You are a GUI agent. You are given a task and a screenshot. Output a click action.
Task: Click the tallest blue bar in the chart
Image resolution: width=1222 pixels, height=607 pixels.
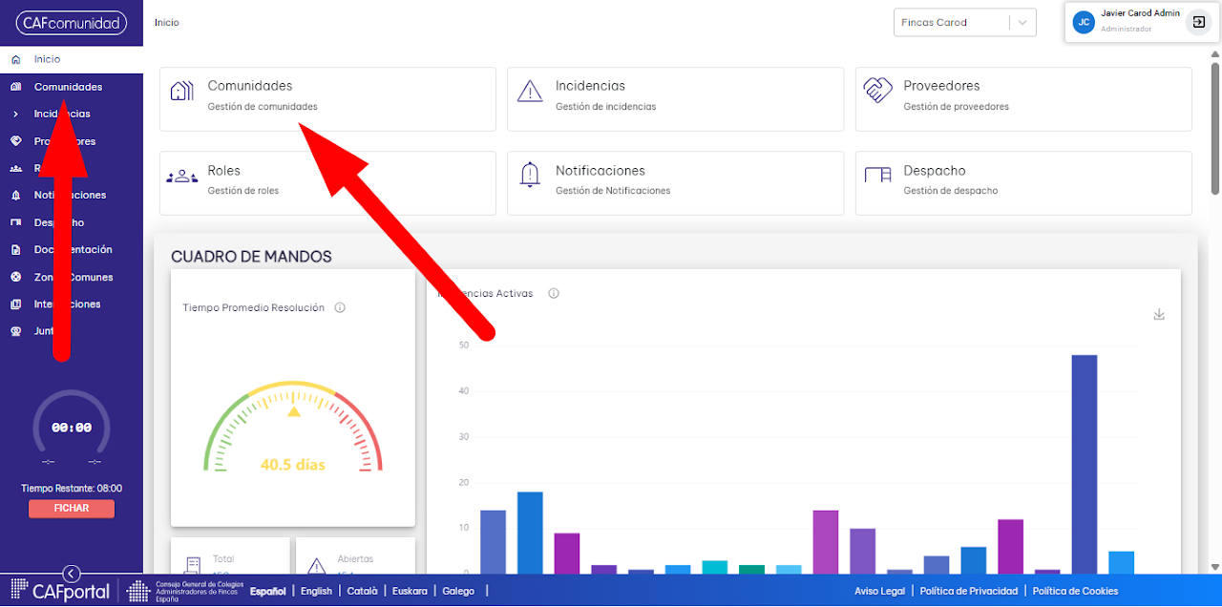[1084, 464]
